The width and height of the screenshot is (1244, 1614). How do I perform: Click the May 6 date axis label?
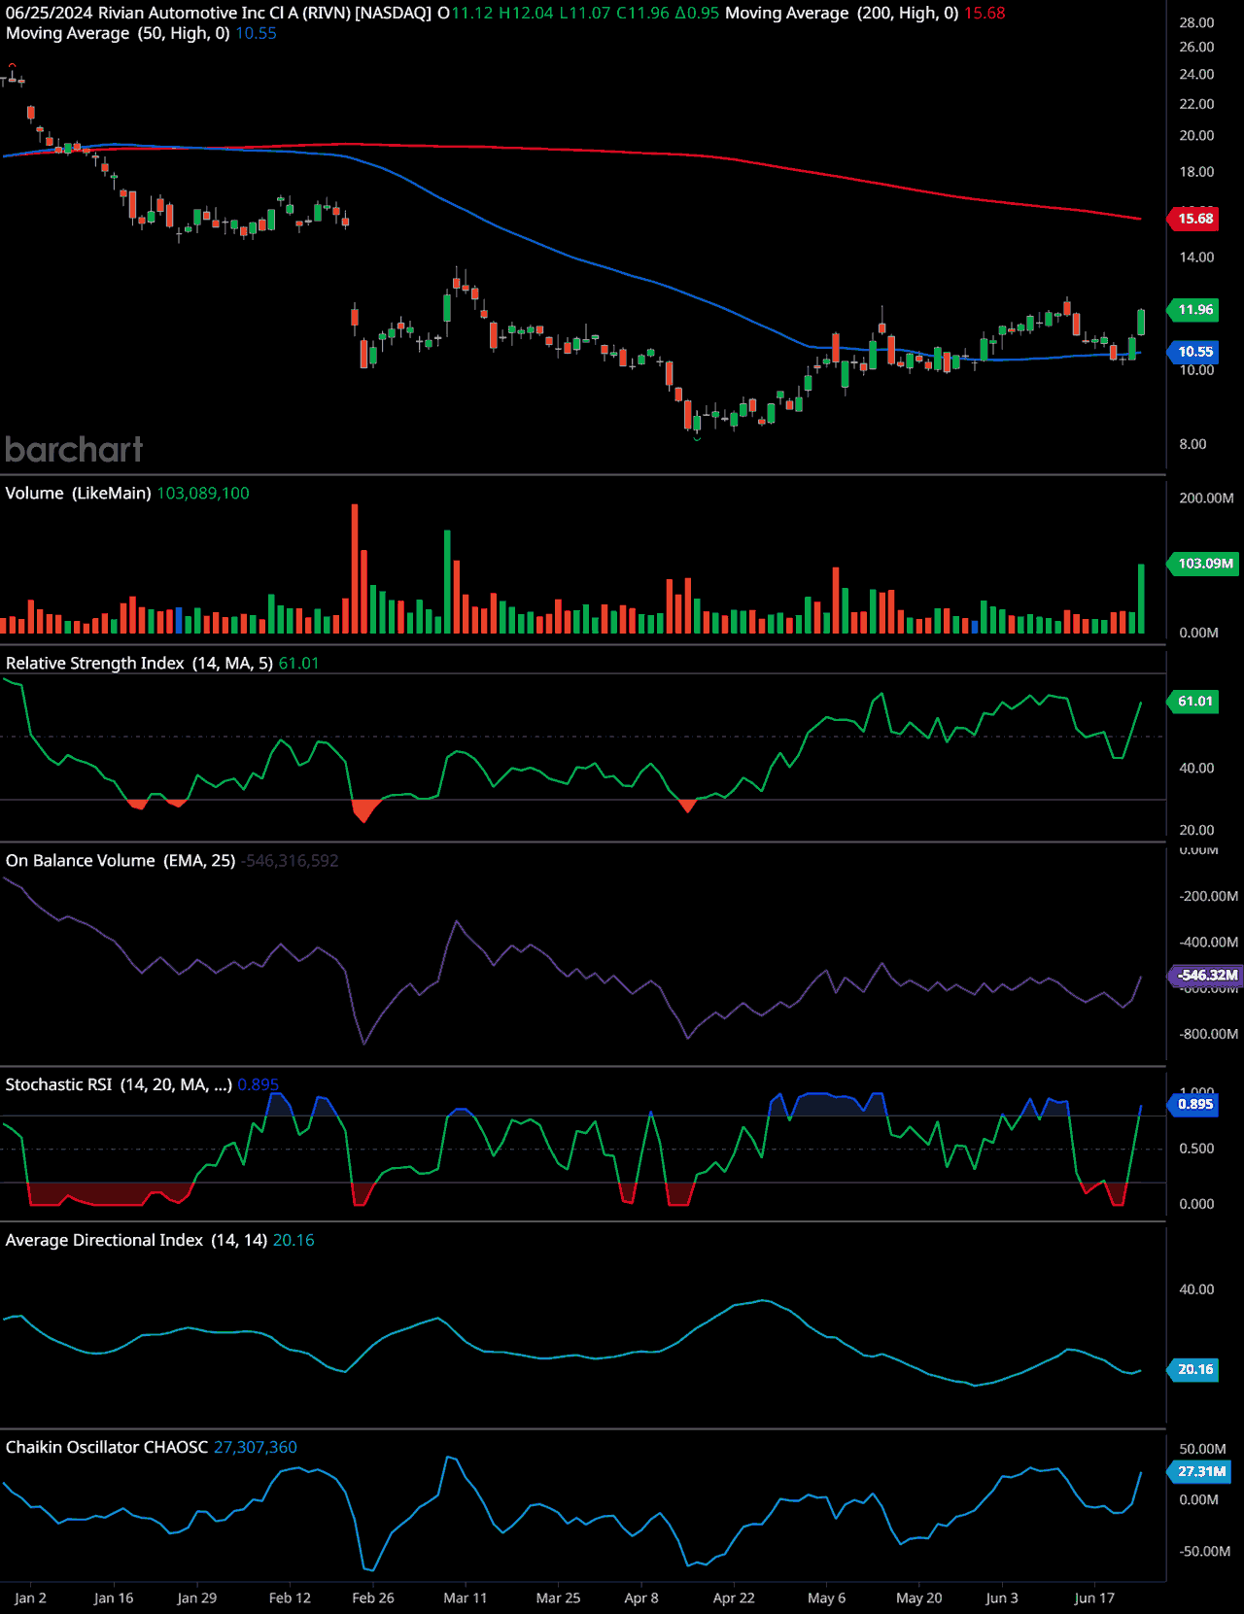[827, 1598]
